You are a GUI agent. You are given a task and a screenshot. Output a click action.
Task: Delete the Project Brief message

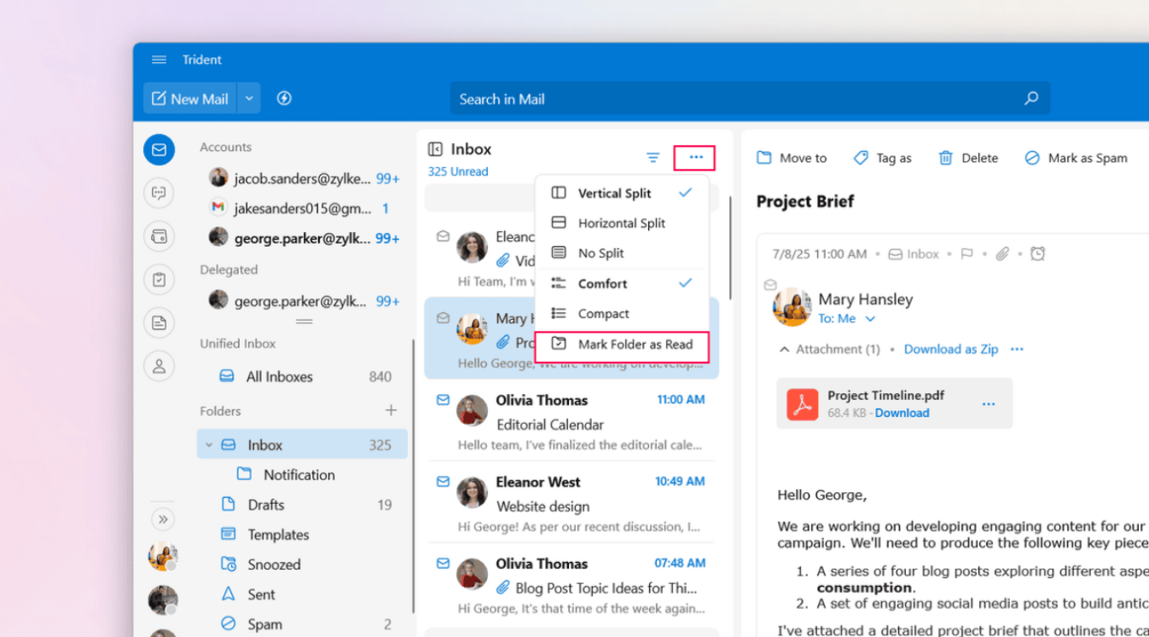click(x=969, y=158)
